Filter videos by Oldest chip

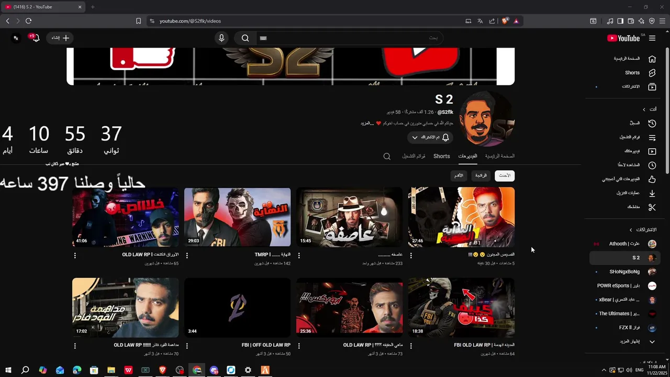[x=459, y=175]
